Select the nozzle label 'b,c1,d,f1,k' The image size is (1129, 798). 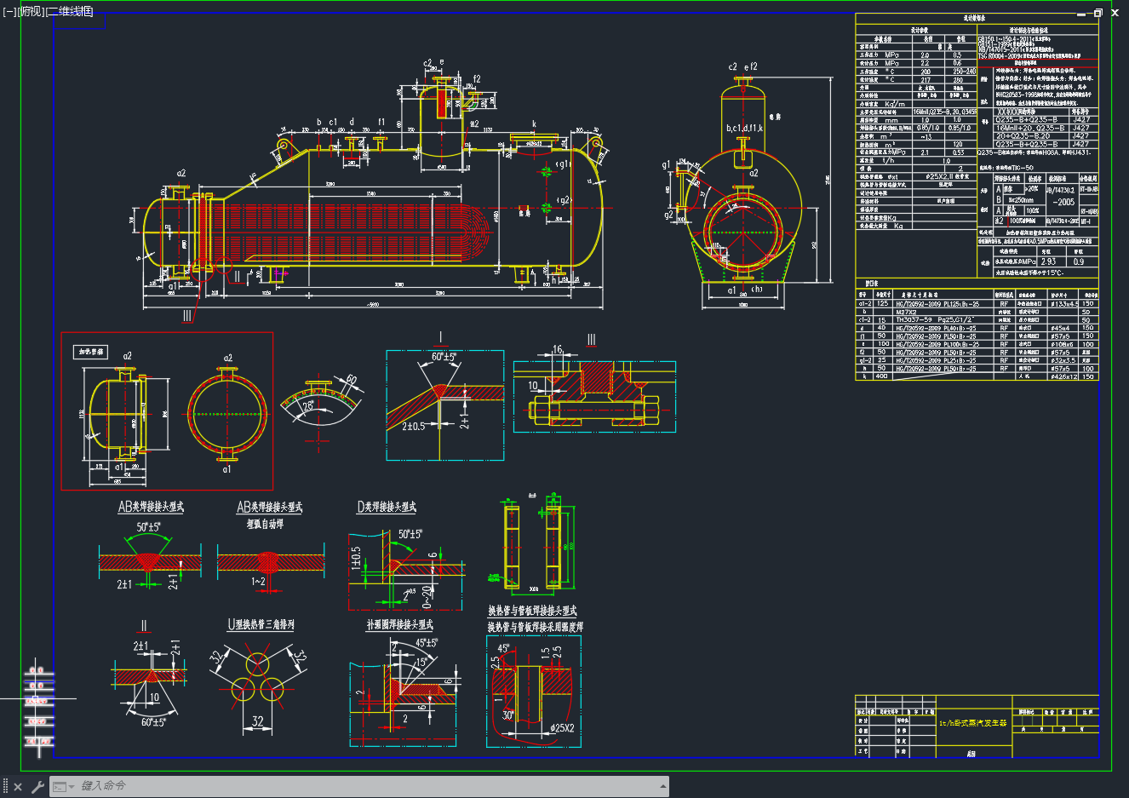745,128
